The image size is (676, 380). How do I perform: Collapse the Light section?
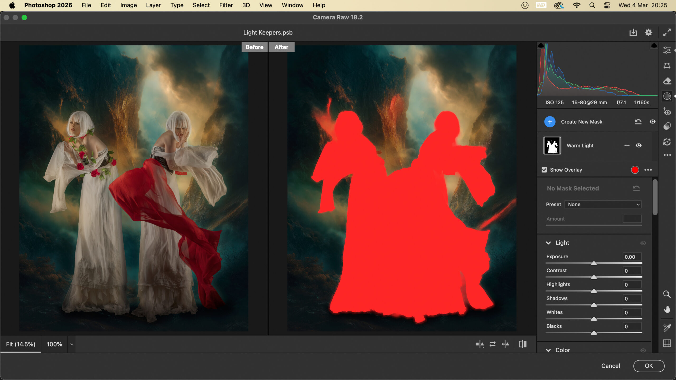click(548, 243)
